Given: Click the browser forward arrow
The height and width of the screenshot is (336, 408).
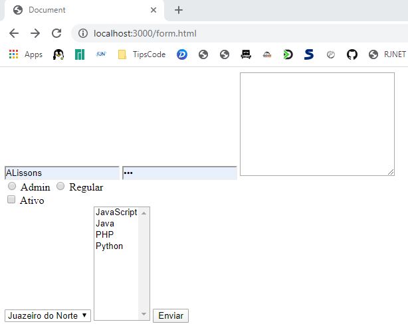Looking at the screenshot, I should (x=35, y=33).
